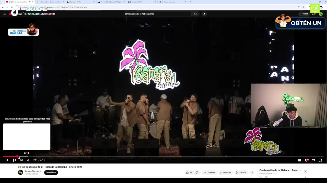Open the Combinación de La Habana playlist title
The image size is (327, 183).
[280, 170]
